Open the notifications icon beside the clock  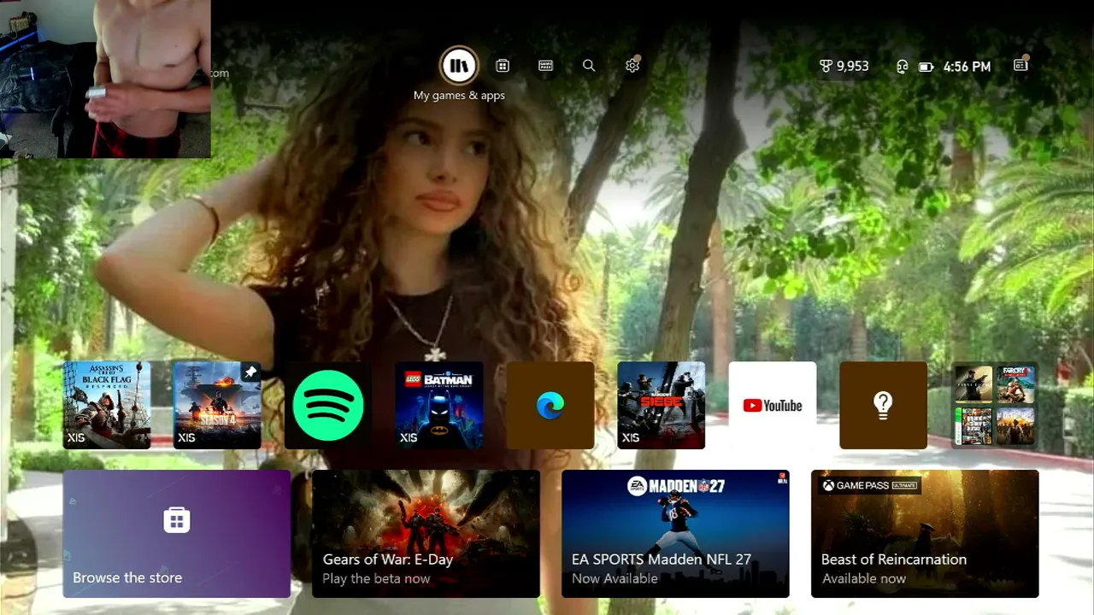coord(1020,66)
